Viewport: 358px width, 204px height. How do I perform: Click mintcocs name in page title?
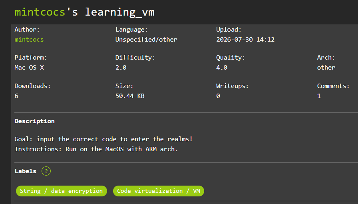click(40, 12)
